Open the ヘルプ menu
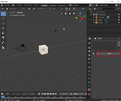 click(35, 5)
